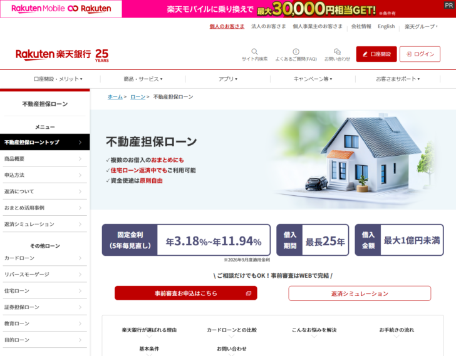Click the ログイン button
This screenshot has height=356, width=456.
[x=420, y=54]
